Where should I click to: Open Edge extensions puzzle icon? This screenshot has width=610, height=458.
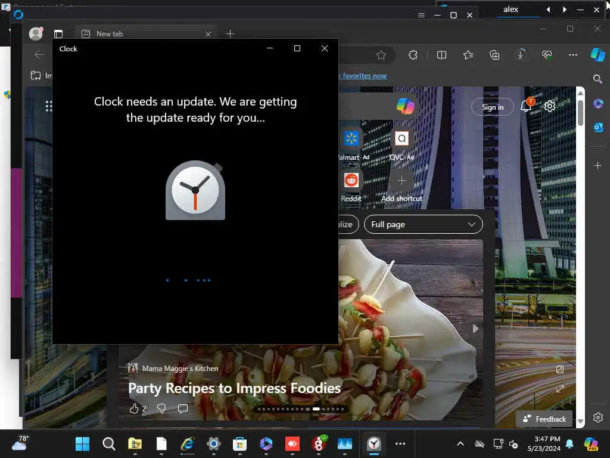413,55
